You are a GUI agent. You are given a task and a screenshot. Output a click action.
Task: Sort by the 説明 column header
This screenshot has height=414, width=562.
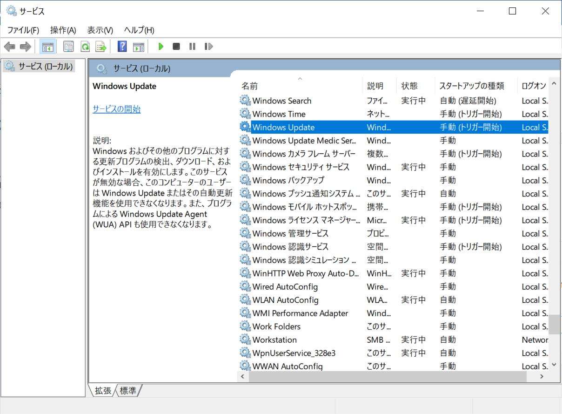pyautogui.click(x=379, y=86)
